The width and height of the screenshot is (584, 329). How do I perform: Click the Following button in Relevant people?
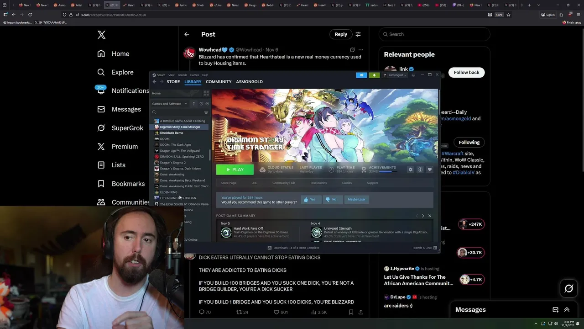(x=469, y=143)
